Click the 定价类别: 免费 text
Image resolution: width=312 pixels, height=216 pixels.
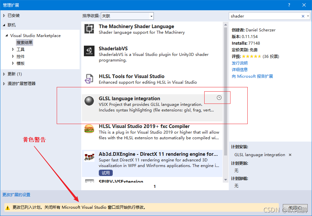coord(245,50)
